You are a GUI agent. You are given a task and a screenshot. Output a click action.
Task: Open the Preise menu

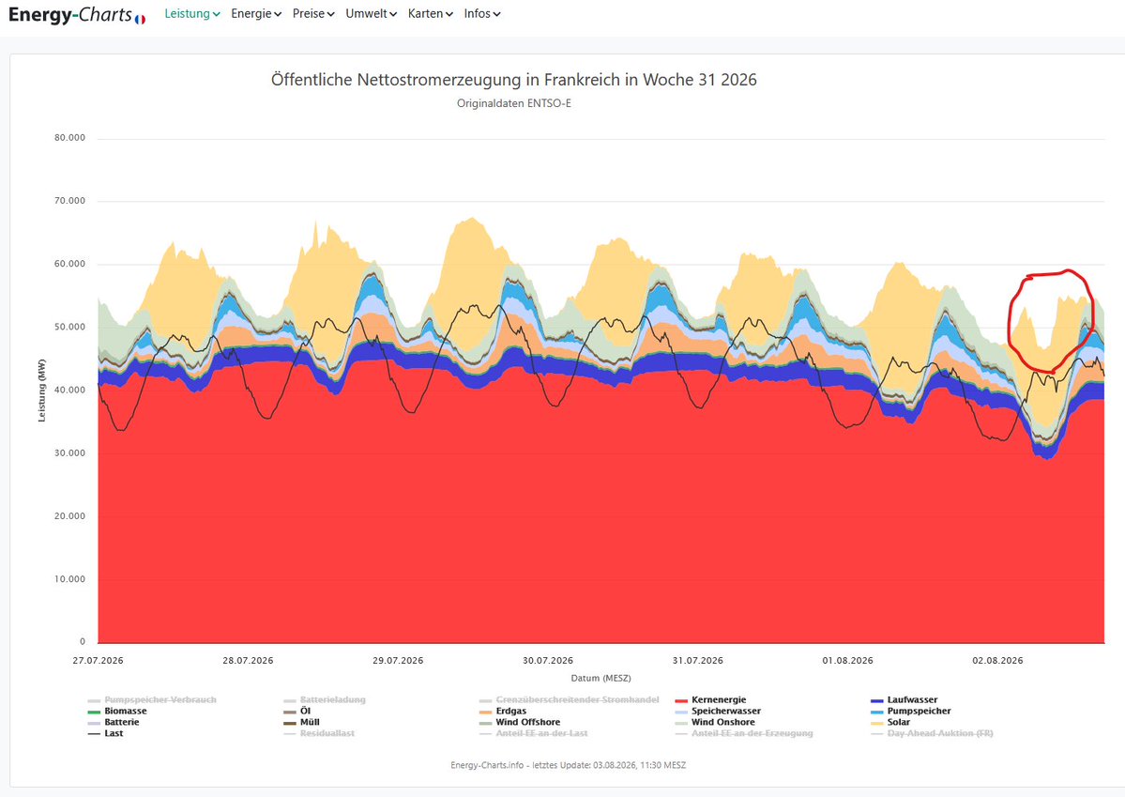(313, 14)
